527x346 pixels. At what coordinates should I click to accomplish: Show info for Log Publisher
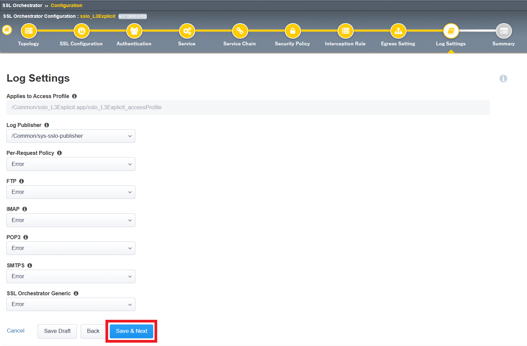[47, 125]
